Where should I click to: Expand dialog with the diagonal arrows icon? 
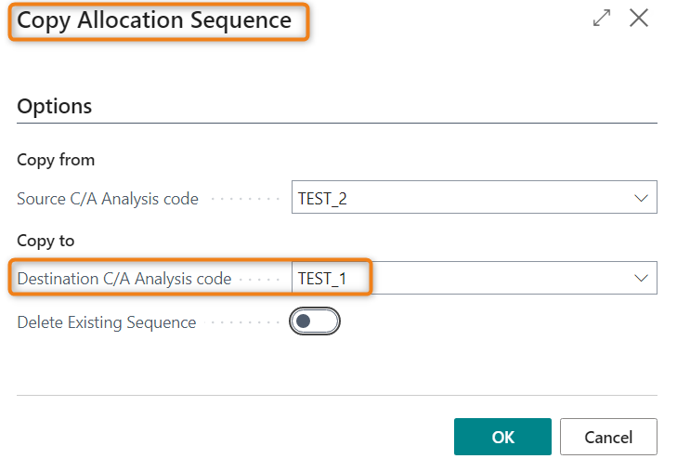602,19
